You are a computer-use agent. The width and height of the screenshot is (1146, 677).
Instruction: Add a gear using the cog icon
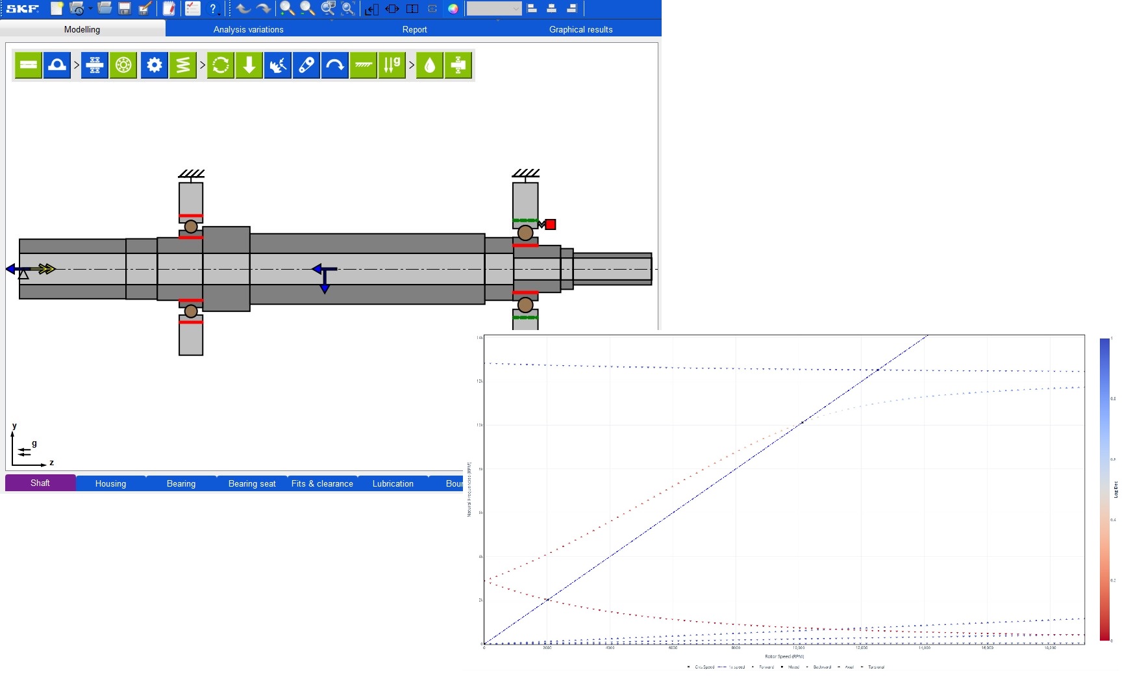click(x=154, y=65)
